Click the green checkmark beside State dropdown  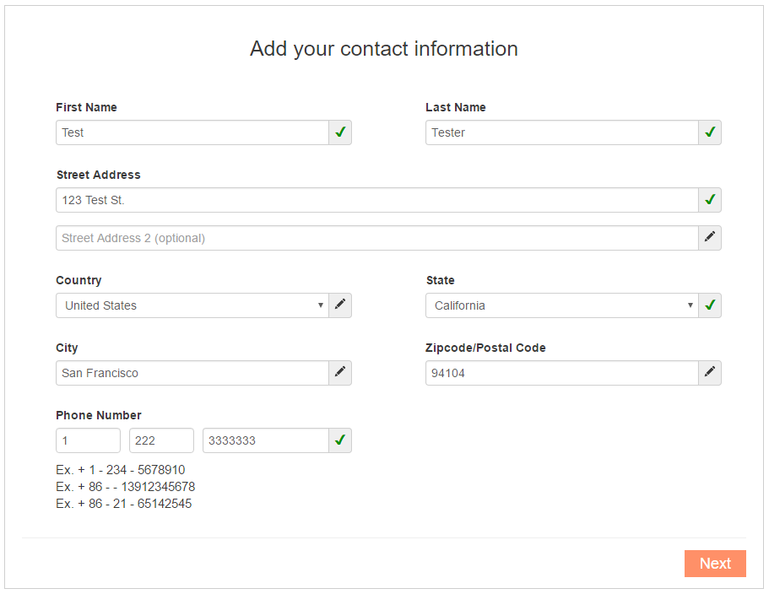coord(710,305)
